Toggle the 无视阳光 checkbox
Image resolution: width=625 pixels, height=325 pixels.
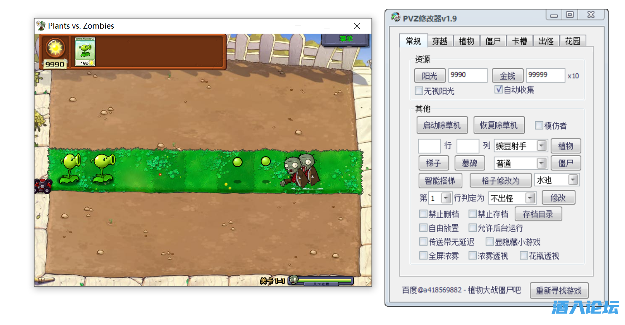pos(419,91)
